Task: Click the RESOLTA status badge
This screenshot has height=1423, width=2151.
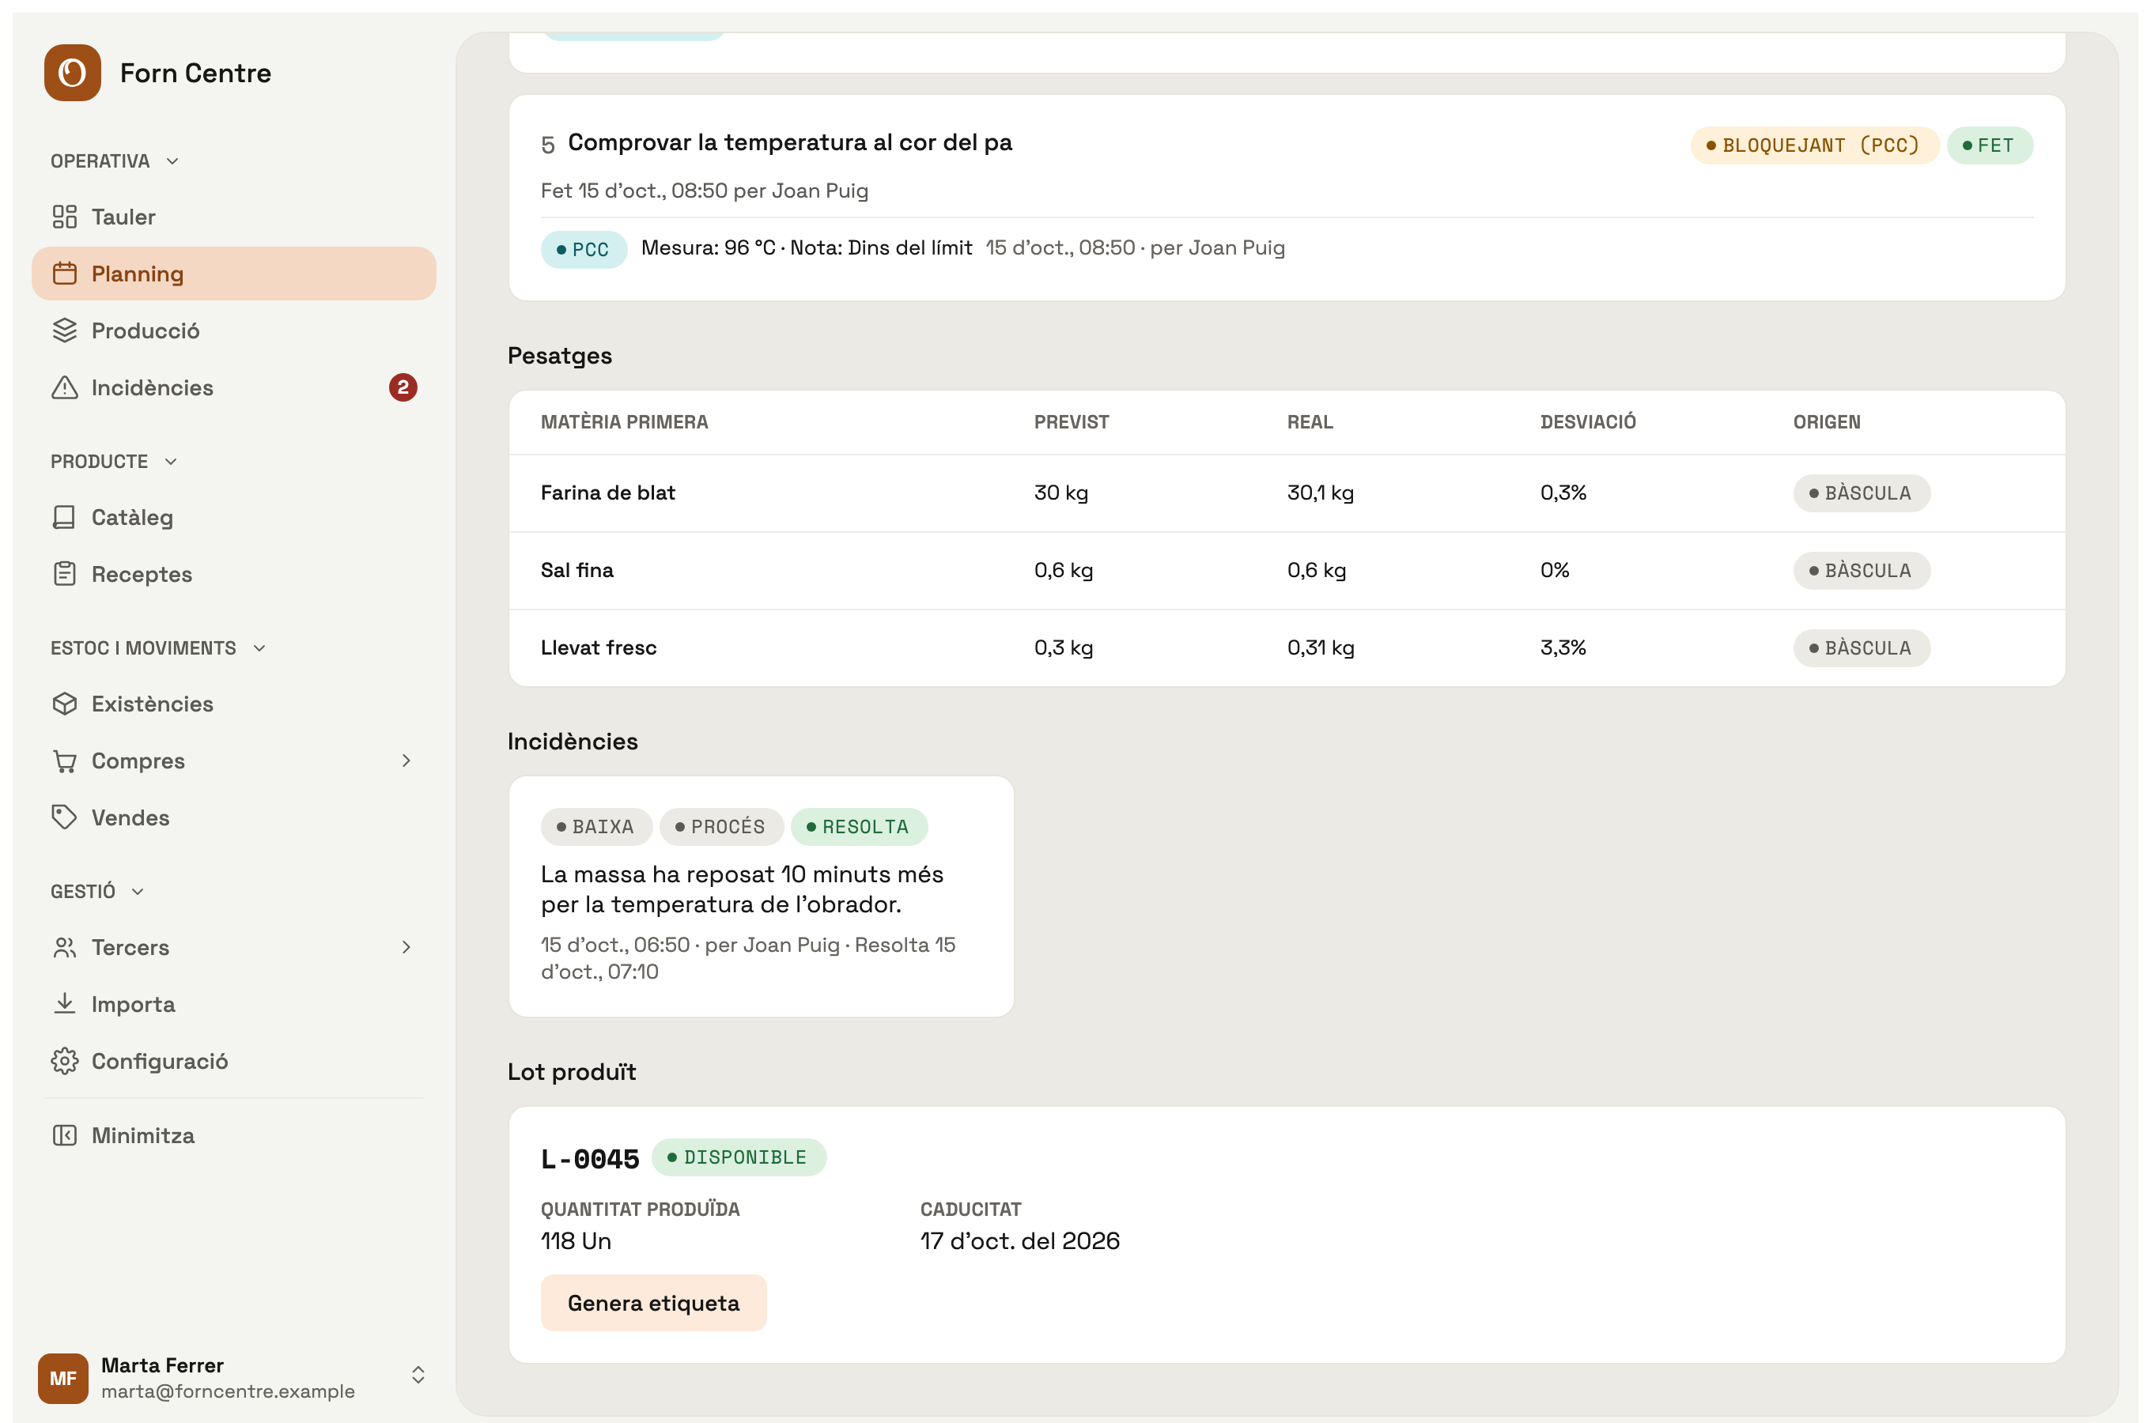Action: pyautogui.click(x=859, y=827)
